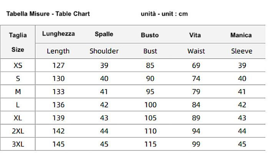Click the Manica column header

(x=241, y=35)
